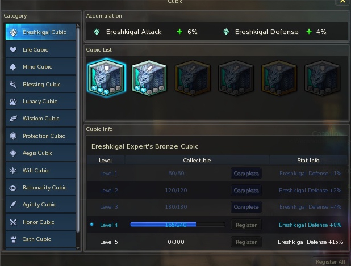Click the Will Cubic star icon
The height and width of the screenshot is (266, 351).
click(13, 170)
